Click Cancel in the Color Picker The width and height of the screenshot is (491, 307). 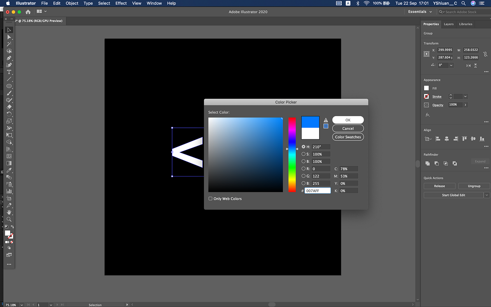[x=348, y=128]
